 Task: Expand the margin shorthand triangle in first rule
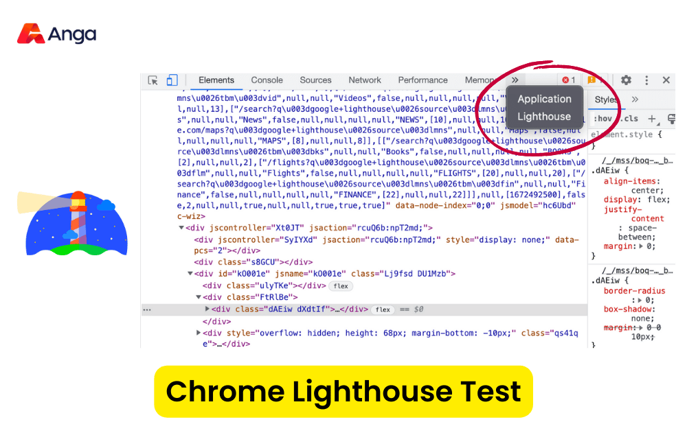pyautogui.click(x=641, y=246)
